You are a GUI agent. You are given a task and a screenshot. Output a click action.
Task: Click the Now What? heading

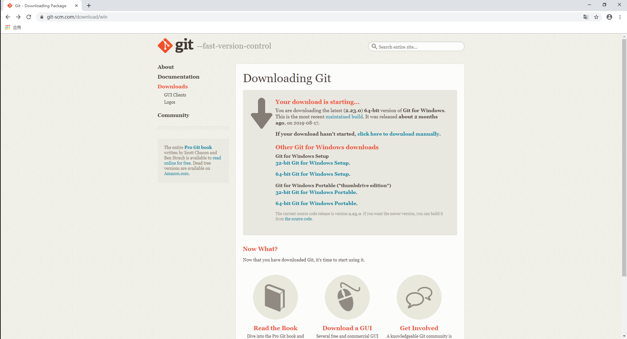pyautogui.click(x=260, y=249)
